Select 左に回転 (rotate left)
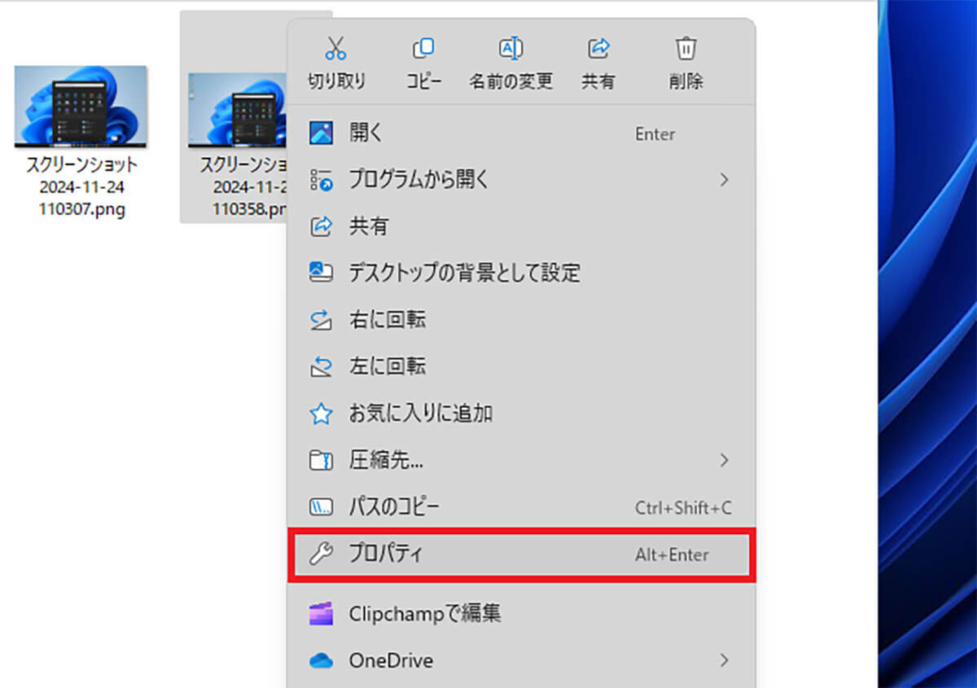This screenshot has height=688, width=977. coord(521,366)
